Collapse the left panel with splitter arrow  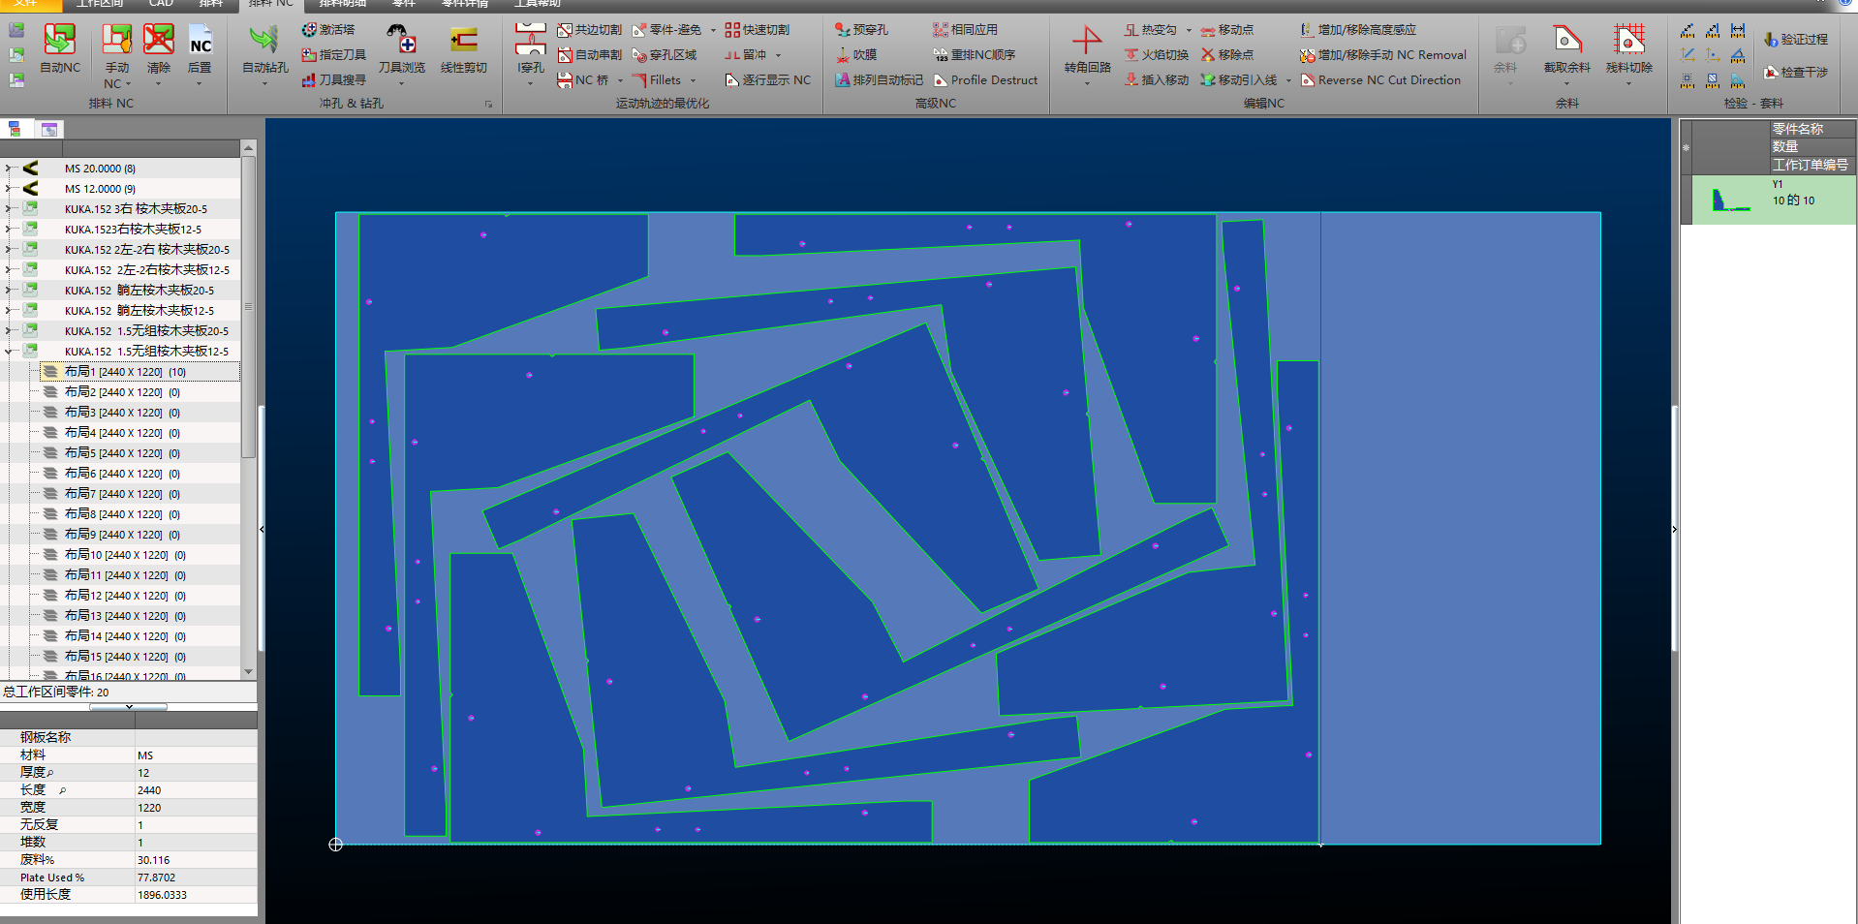(x=262, y=529)
